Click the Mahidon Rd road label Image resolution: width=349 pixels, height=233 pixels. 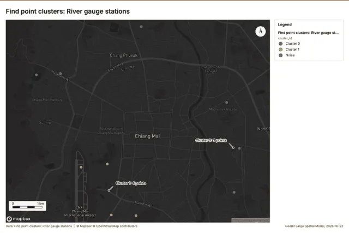tap(143, 204)
